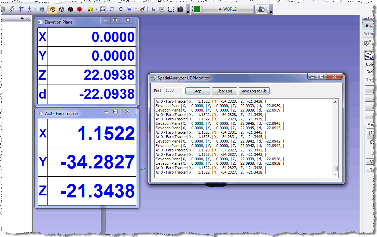Click the add callout comment icon

coord(130,9)
